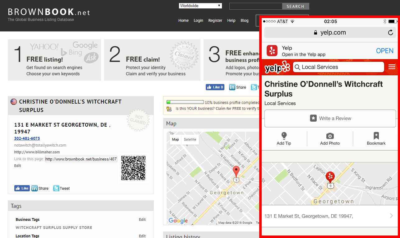This screenshot has width=400, height=238.
Task: Open the Worldwide location dropdown
Action: pyautogui.click(x=200, y=6)
